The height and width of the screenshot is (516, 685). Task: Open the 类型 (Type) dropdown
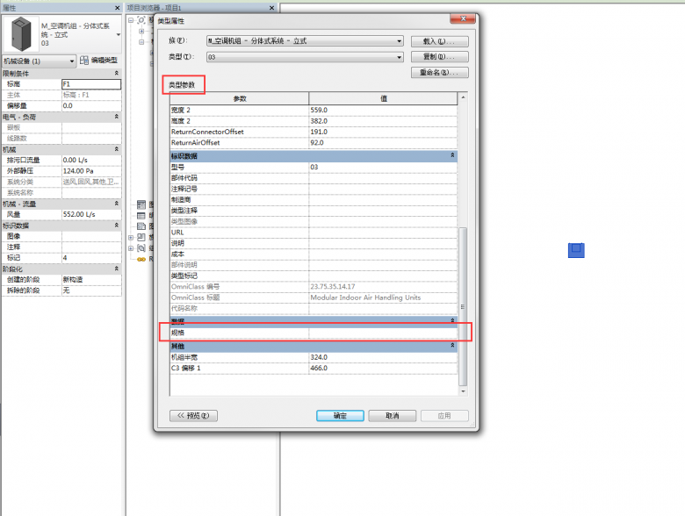click(399, 57)
